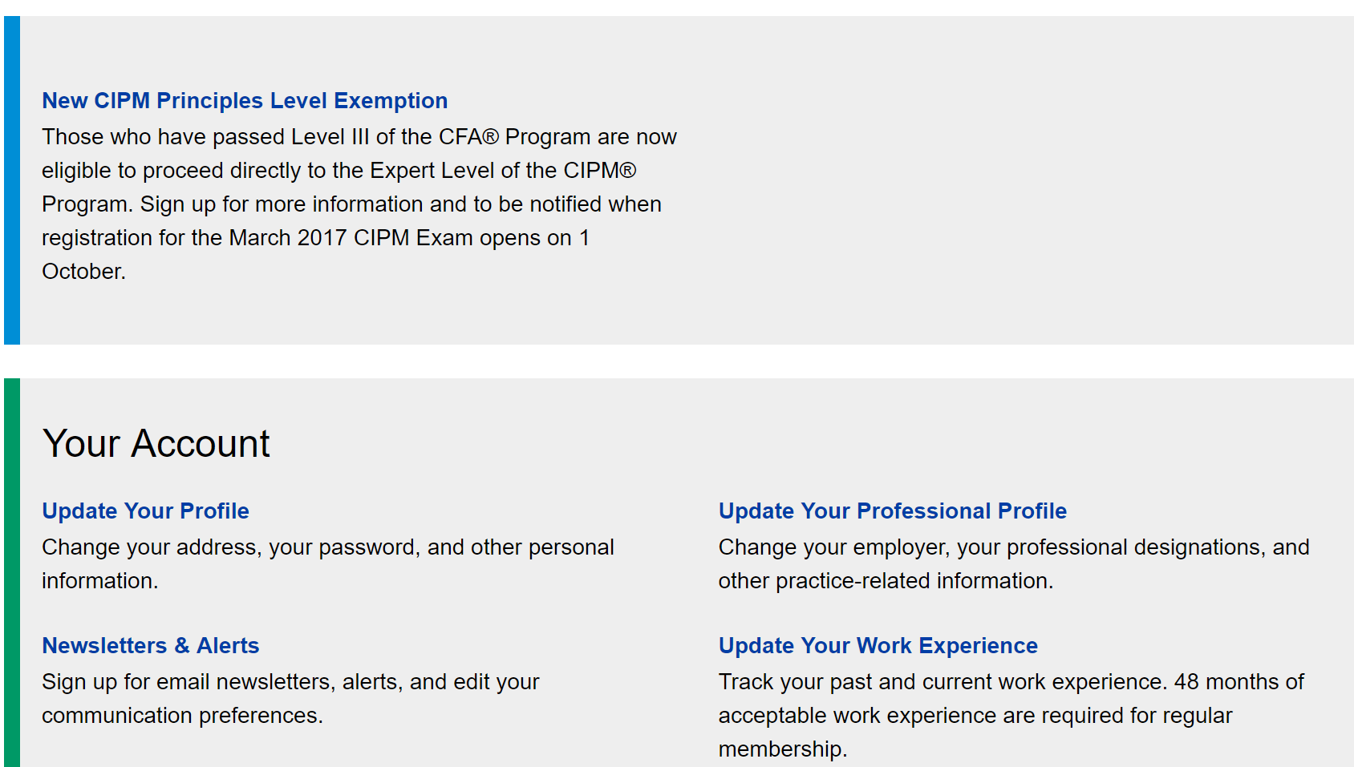Screen dimensions: 1354x767
Task: Click the word 'October' in the CIPM notice
Action: [x=83, y=272]
